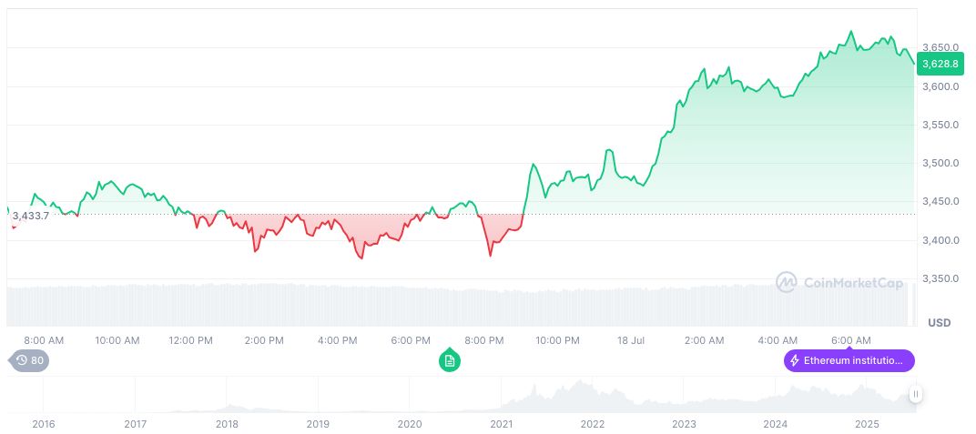Click 2016 at the overview timeline start

point(44,424)
